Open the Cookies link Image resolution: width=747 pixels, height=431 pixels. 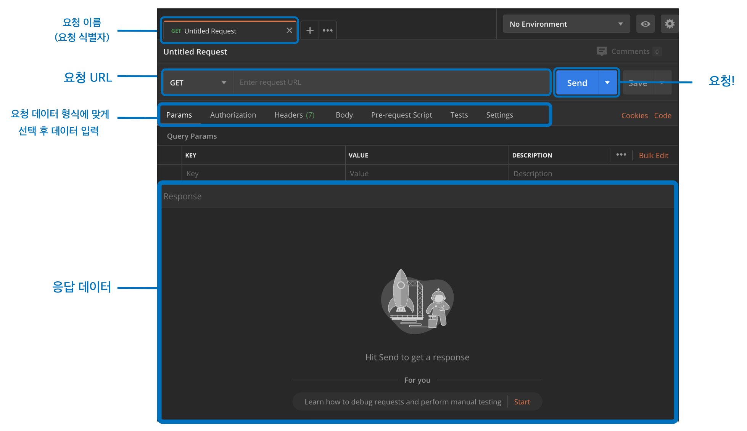coord(634,115)
